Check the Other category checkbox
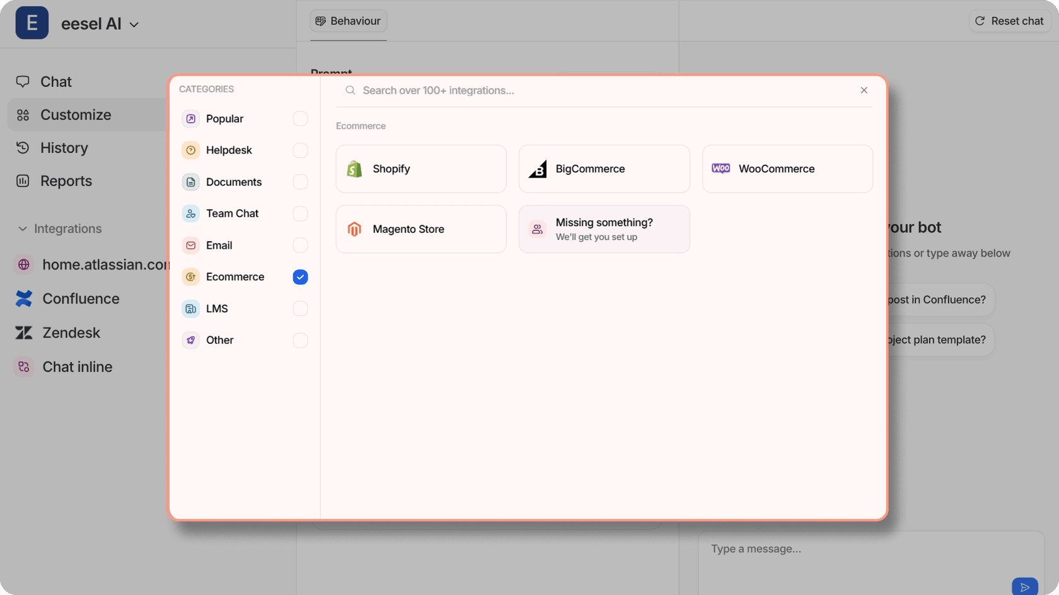Screen dimensions: 1059x595 (300, 340)
